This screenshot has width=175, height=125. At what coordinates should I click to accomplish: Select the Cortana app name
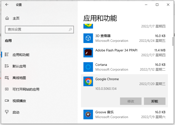pos(101,65)
